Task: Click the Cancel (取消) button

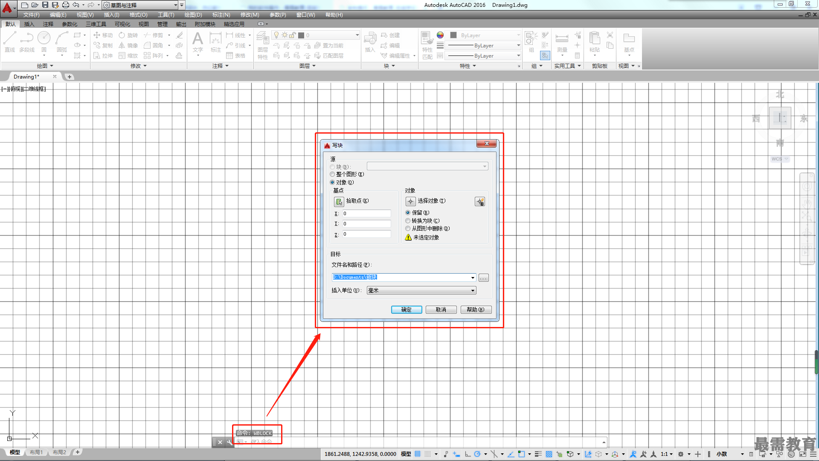Action: pyautogui.click(x=441, y=310)
